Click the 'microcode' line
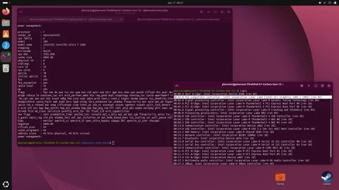The width and height of the screenshot is (339, 190). 34,51
